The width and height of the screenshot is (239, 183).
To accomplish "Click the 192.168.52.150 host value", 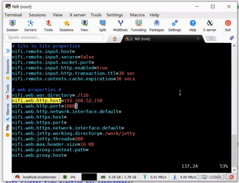I will (x=83, y=101).
